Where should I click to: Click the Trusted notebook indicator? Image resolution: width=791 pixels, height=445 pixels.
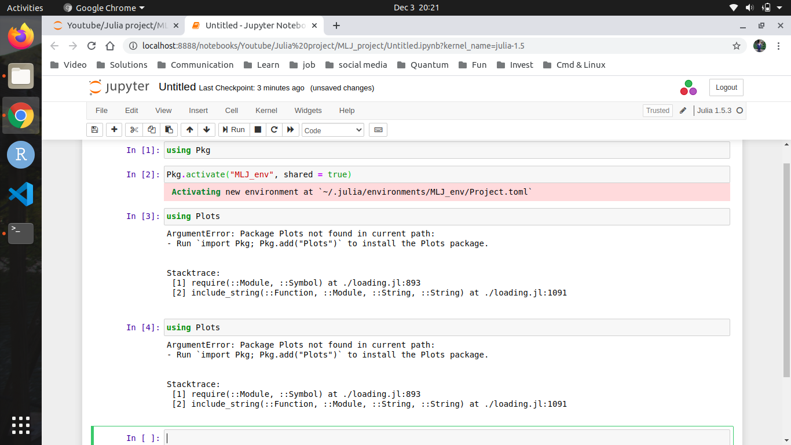pyautogui.click(x=658, y=111)
